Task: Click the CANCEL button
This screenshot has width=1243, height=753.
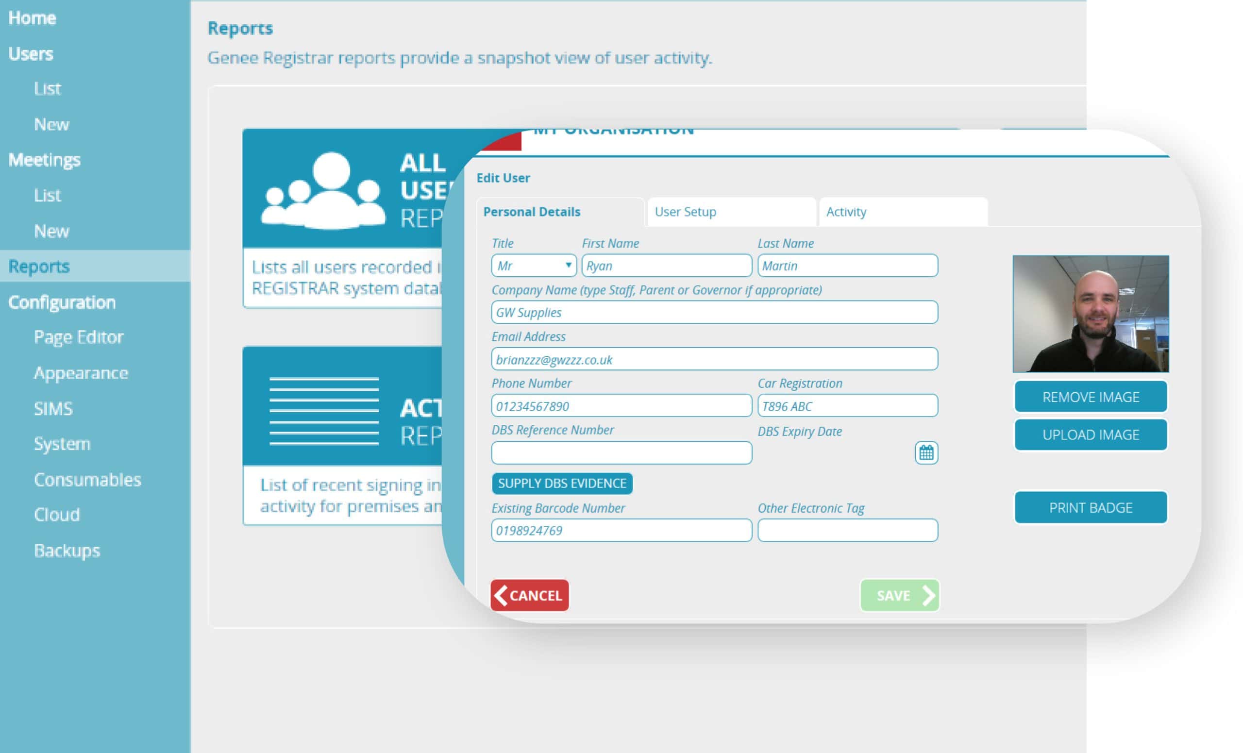Action: [x=529, y=595]
